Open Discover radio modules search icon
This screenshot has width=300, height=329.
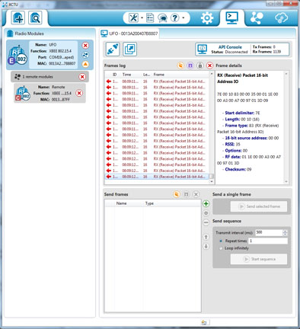coord(35,18)
